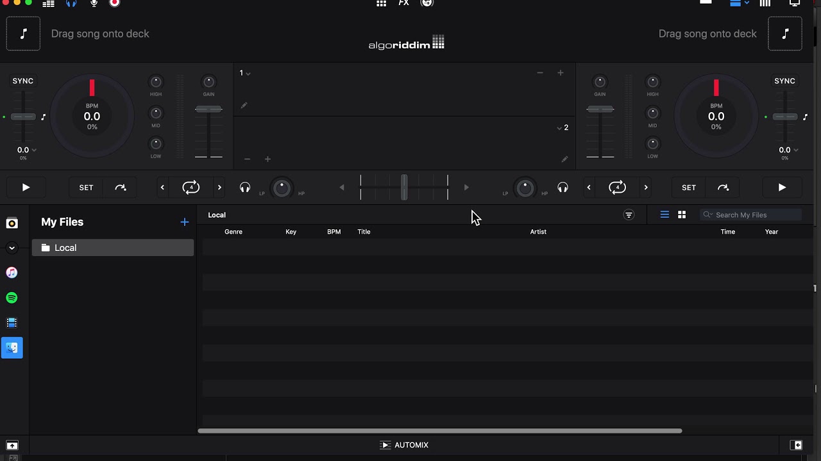This screenshot has height=461, width=821.
Task: Click left deck HIGH EQ knob
Action: 156,82
